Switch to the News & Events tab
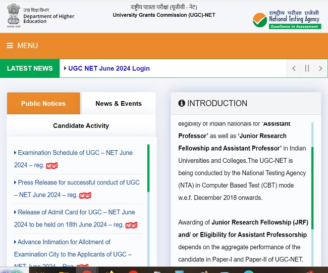Viewport: 328px width, 273px height. click(119, 104)
